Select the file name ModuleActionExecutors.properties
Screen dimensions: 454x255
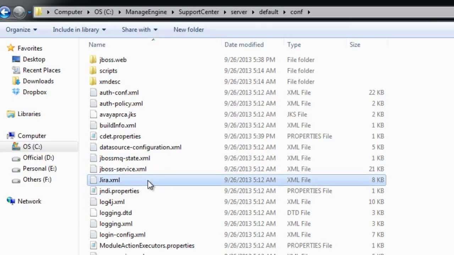tap(147, 245)
